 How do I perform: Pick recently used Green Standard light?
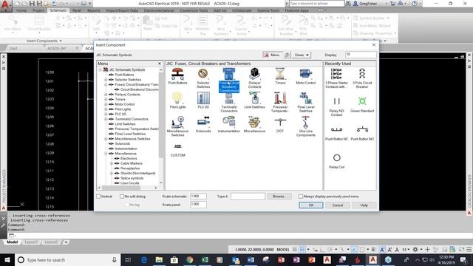pyautogui.click(x=362, y=101)
